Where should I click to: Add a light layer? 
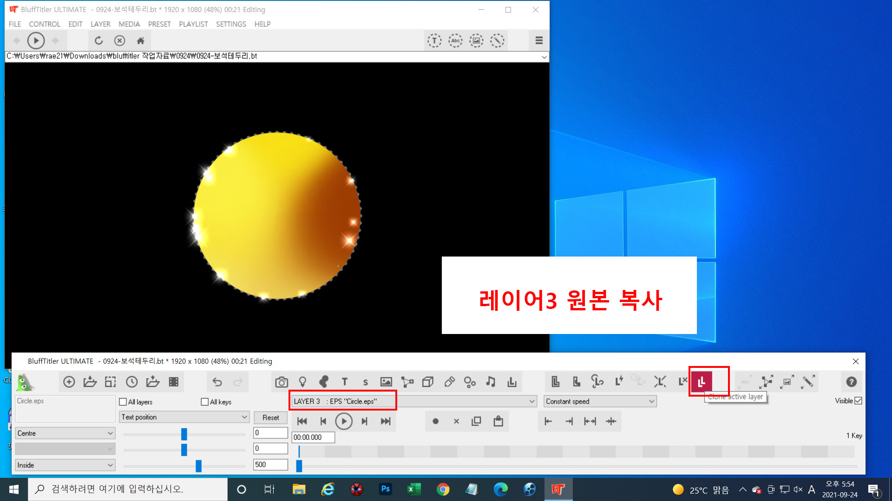click(302, 382)
